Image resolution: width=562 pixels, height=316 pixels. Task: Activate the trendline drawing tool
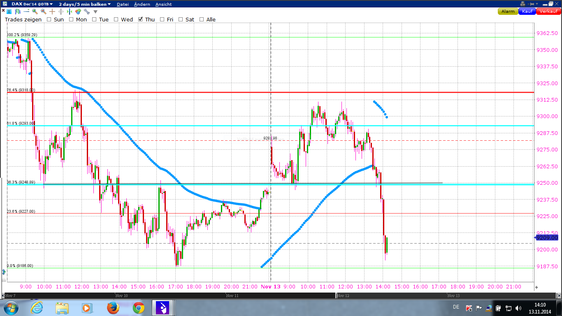click(x=26, y=12)
